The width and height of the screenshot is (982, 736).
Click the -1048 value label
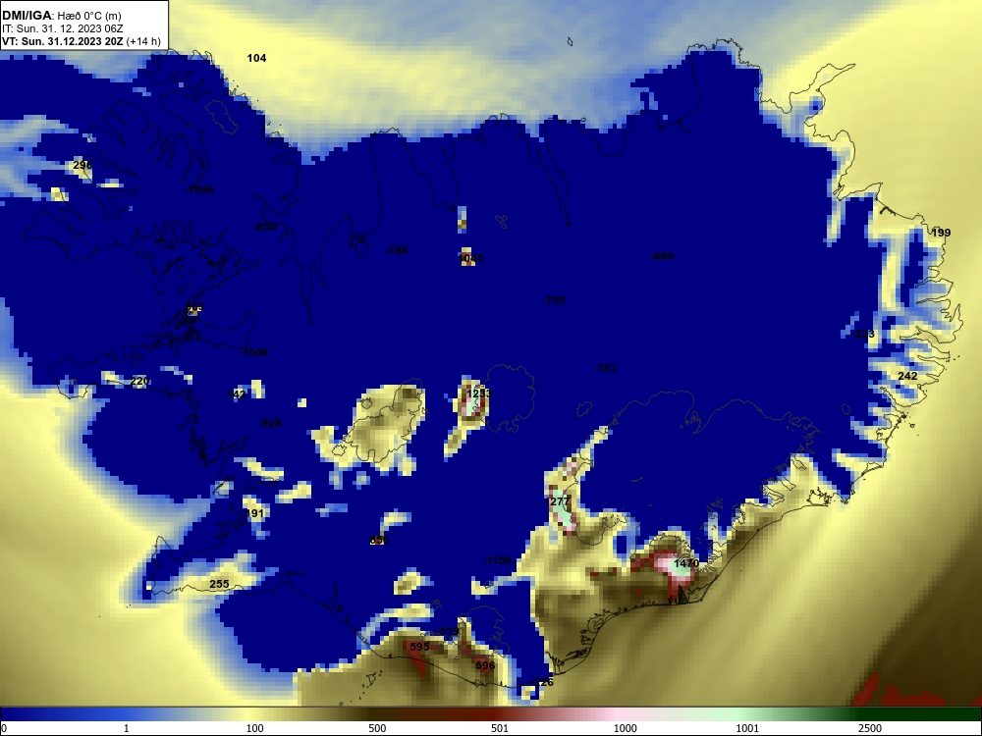[x=253, y=353]
